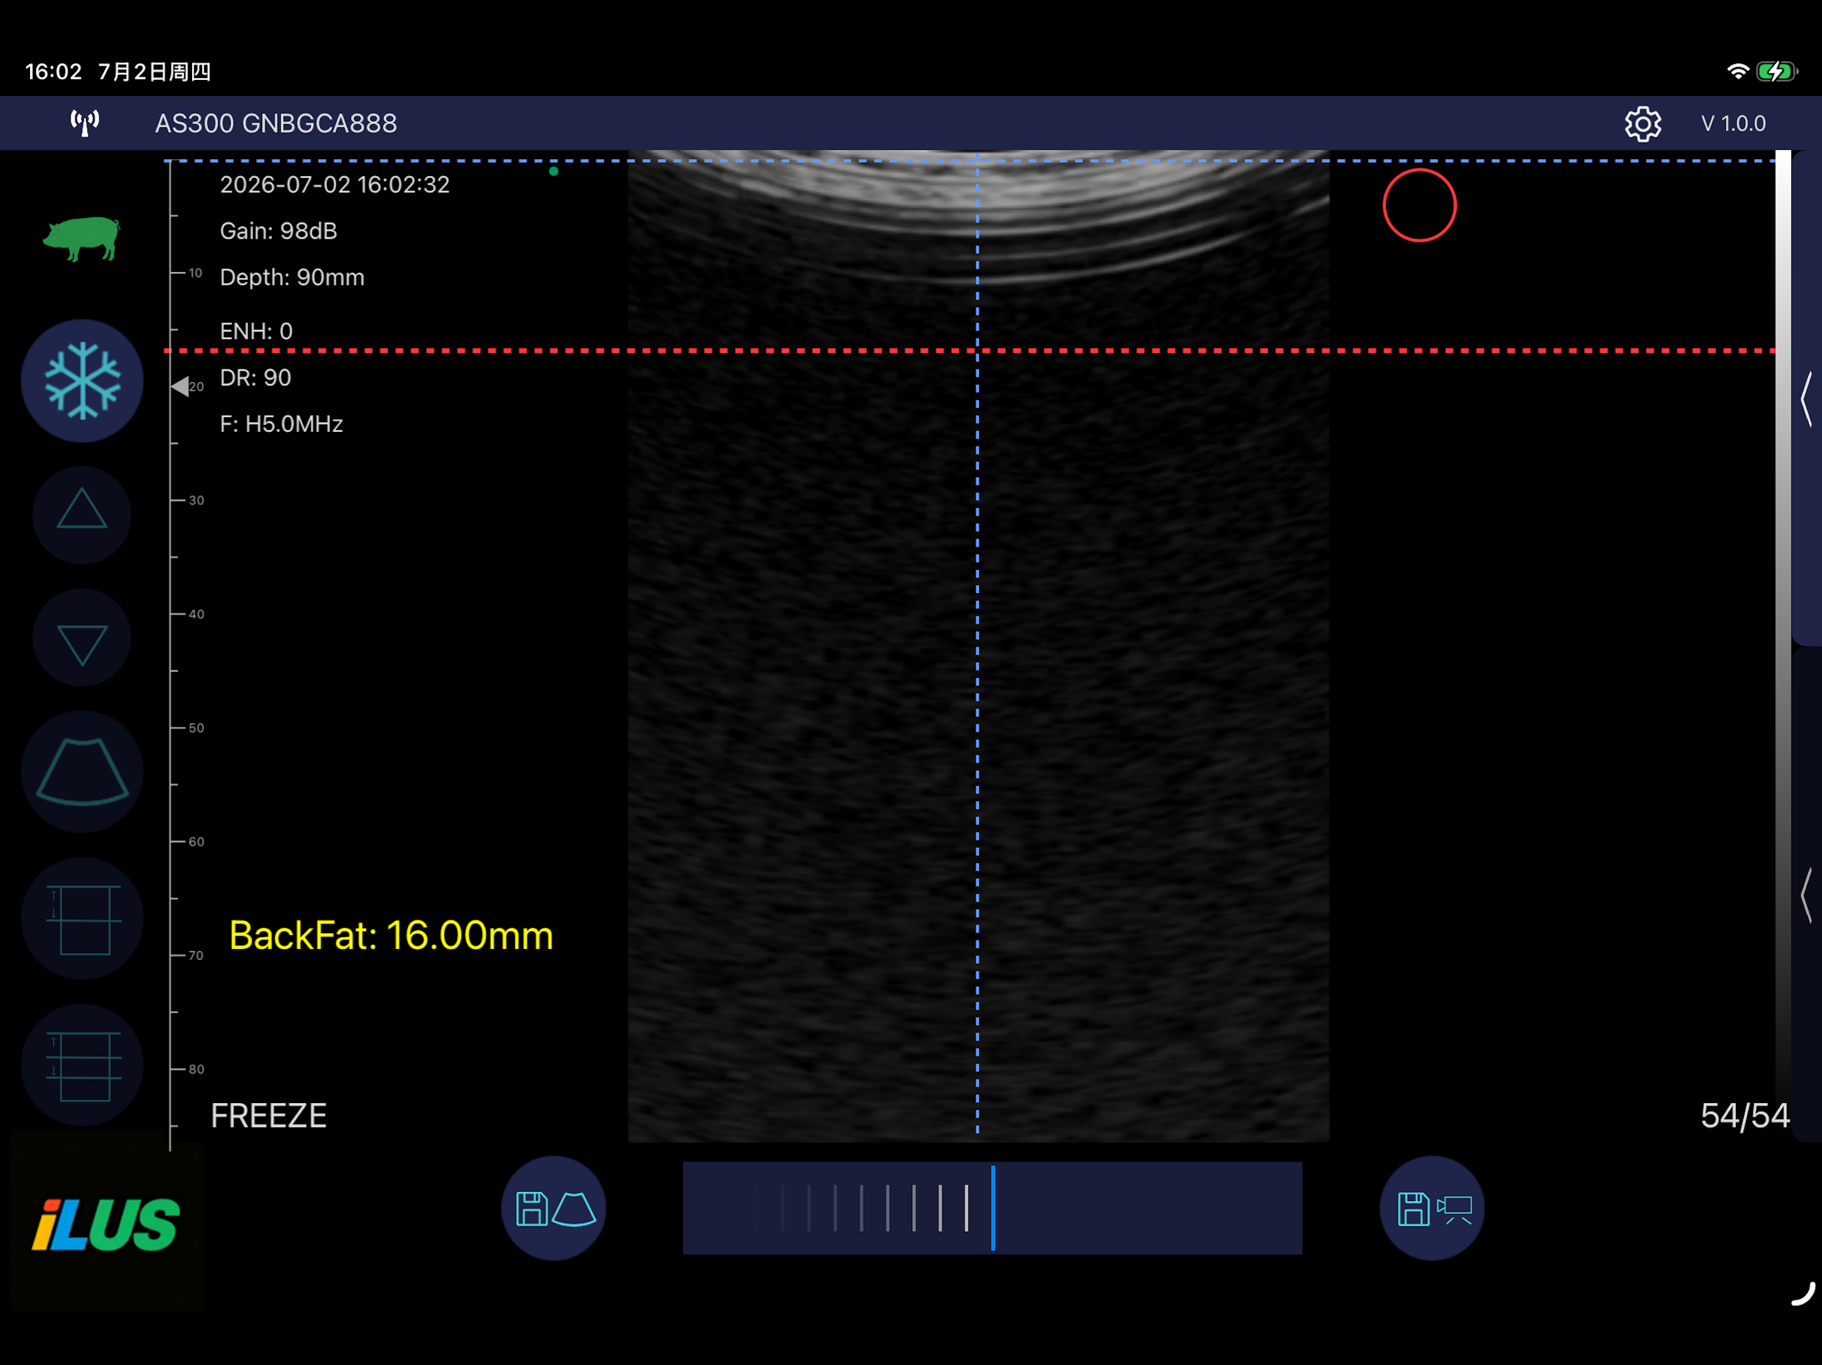Save the cine video clip
1822x1365 pixels.
(x=1432, y=1208)
